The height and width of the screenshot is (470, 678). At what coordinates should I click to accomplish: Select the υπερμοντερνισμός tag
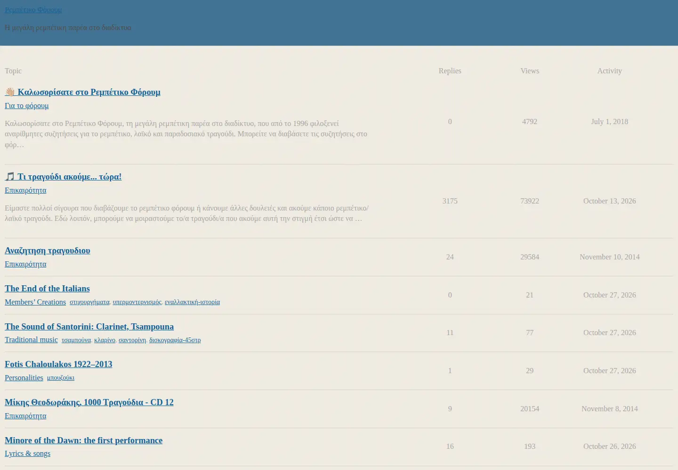[137, 302]
